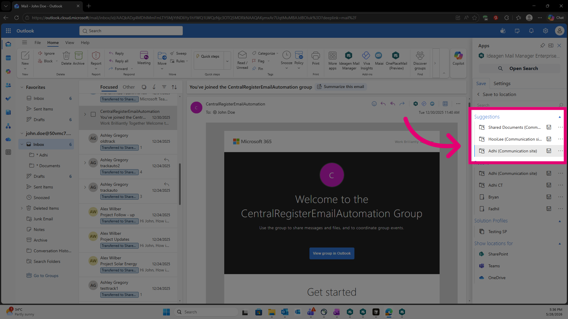The height and width of the screenshot is (319, 568).
Task: Open Copilot from the ribbon
Action: pyautogui.click(x=458, y=58)
